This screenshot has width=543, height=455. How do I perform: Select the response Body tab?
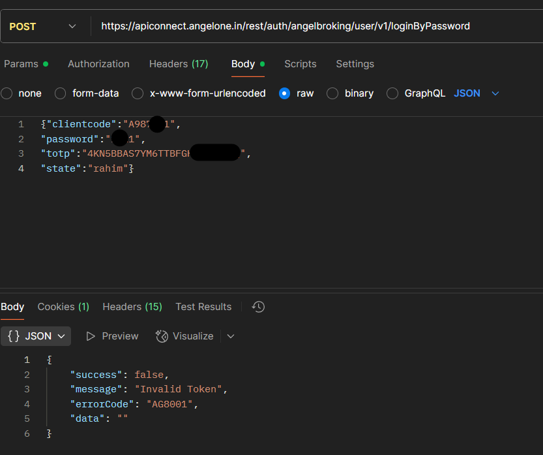click(x=12, y=307)
